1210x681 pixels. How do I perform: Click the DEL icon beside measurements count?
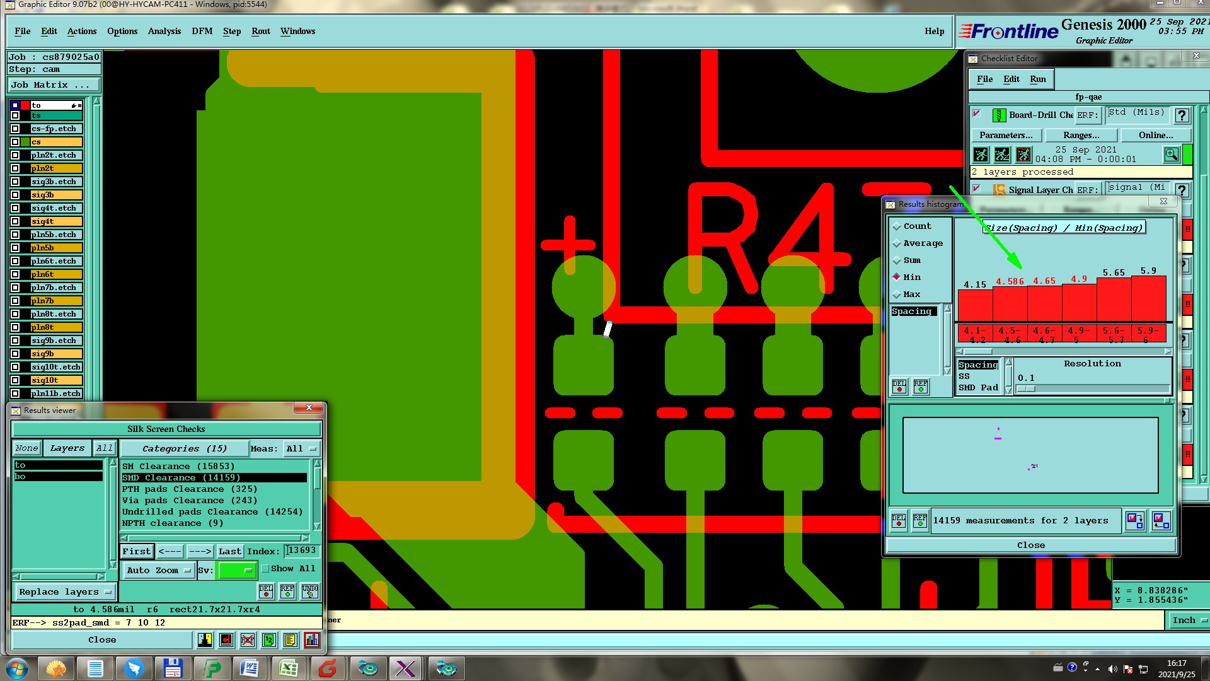point(899,521)
